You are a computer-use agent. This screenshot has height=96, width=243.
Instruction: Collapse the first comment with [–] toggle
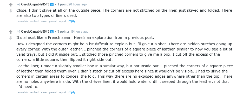[18, 4]
